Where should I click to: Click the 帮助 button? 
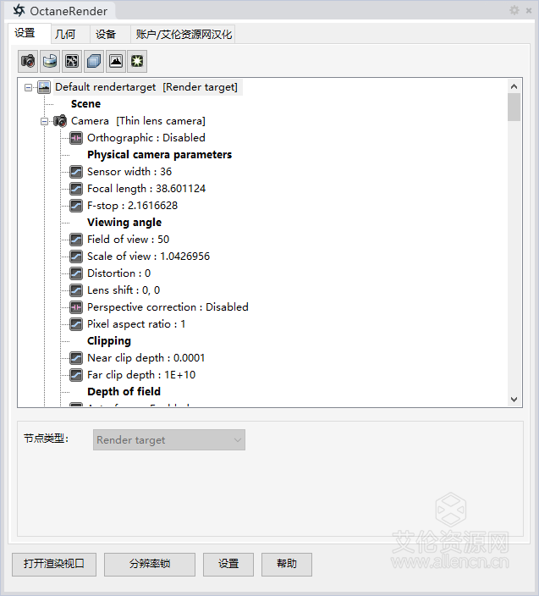click(287, 564)
